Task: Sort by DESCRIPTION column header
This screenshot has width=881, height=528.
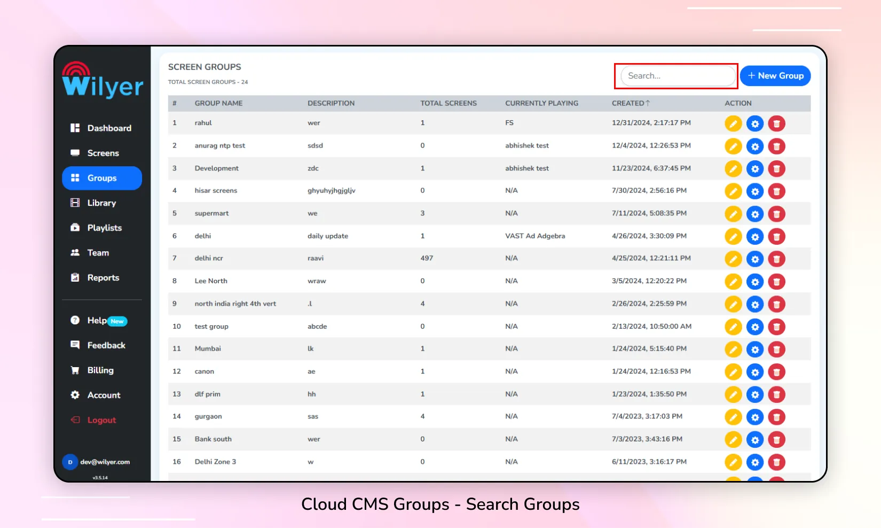Action: (x=331, y=103)
